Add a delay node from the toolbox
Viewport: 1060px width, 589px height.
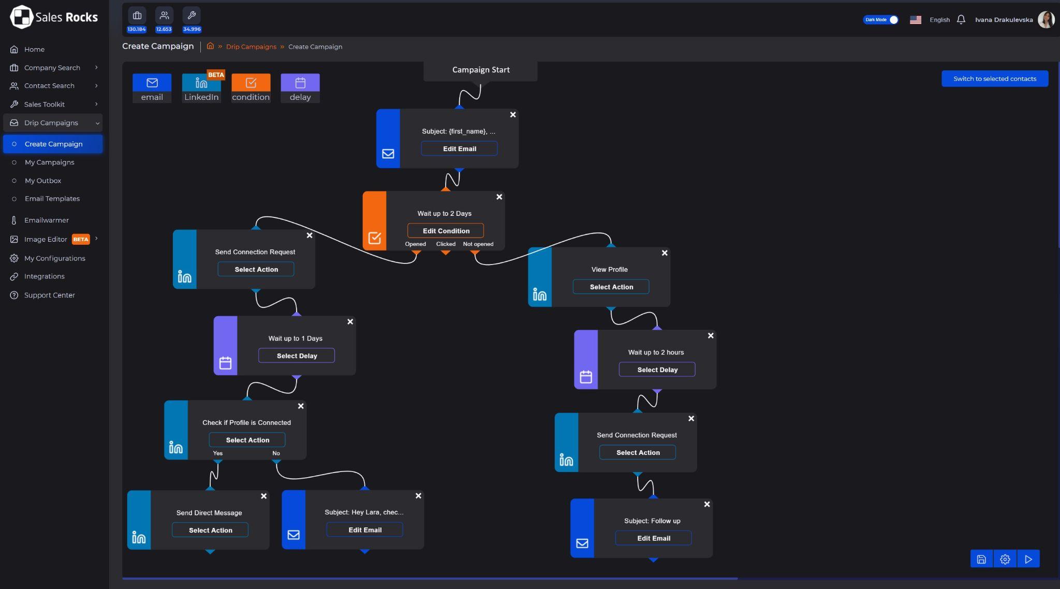tap(300, 88)
